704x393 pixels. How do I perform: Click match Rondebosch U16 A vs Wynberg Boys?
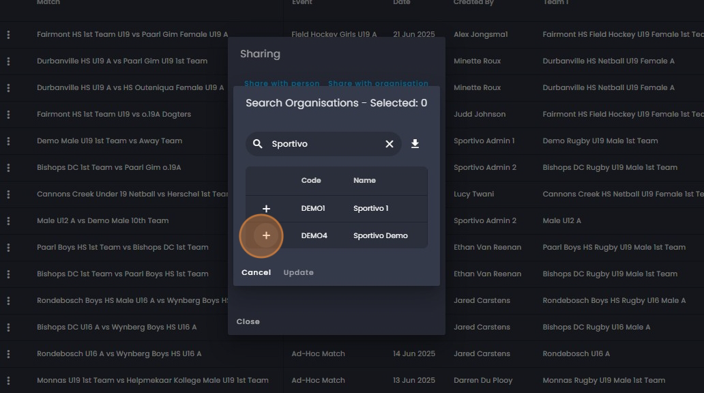119,354
